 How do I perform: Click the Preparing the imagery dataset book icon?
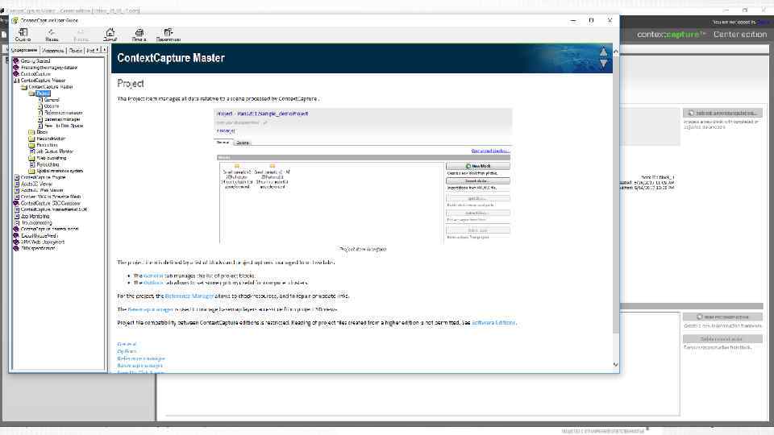[x=16, y=68]
